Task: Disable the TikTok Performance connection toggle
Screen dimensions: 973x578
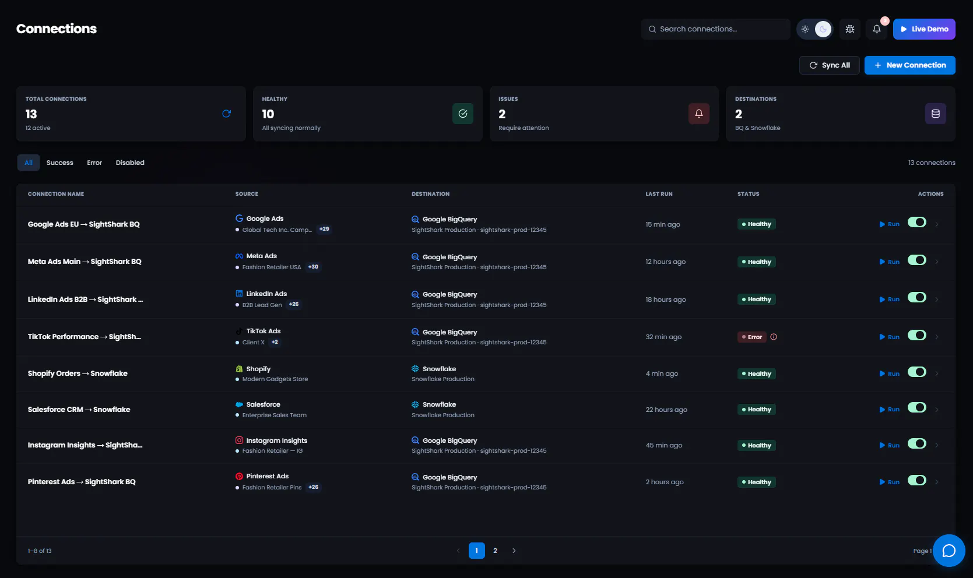Action: (x=917, y=335)
